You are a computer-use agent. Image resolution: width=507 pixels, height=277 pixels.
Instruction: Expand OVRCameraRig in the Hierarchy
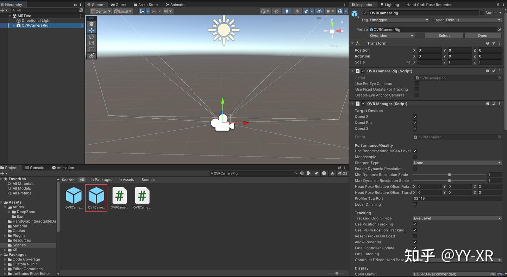[x=14, y=25]
